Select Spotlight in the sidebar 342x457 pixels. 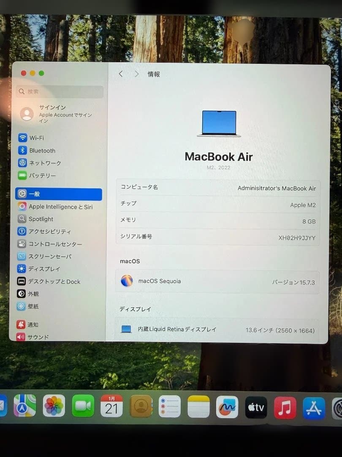pyautogui.click(x=42, y=219)
